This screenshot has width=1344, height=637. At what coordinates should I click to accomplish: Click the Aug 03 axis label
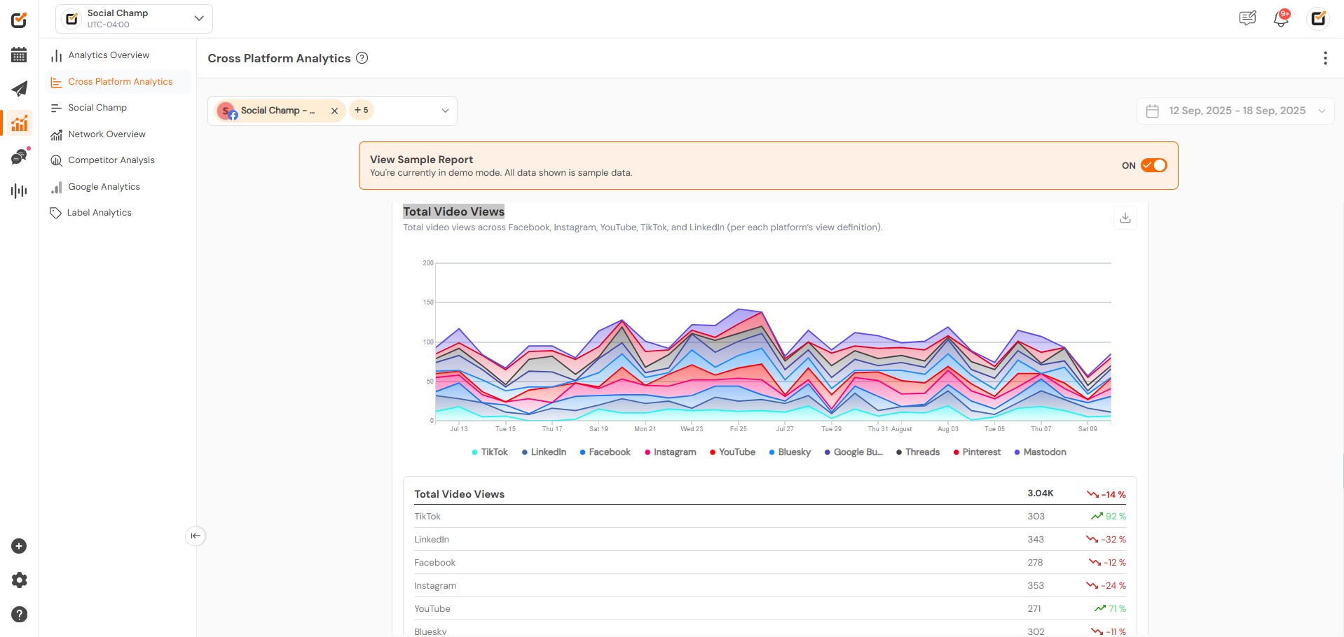click(x=948, y=429)
